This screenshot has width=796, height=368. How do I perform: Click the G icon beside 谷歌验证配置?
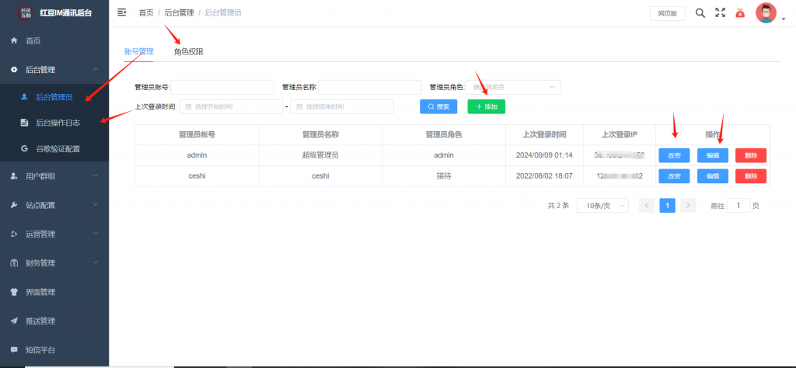click(x=24, y=149)
